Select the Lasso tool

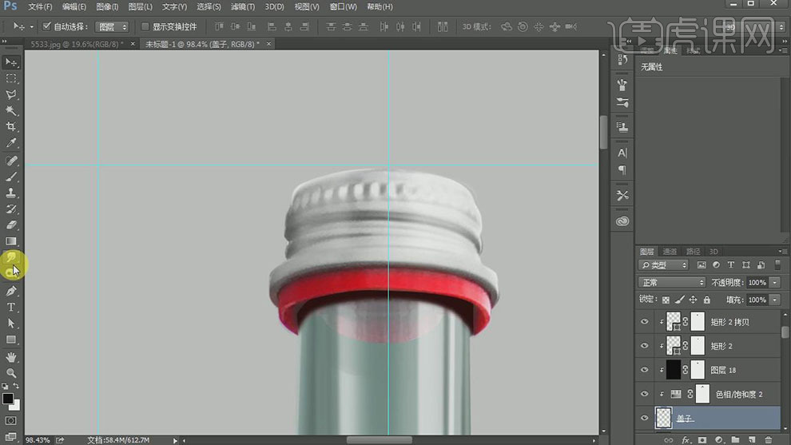(x=11, y=95)
